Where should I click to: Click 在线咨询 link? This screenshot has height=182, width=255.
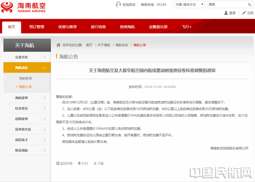[x=129, y=5]
